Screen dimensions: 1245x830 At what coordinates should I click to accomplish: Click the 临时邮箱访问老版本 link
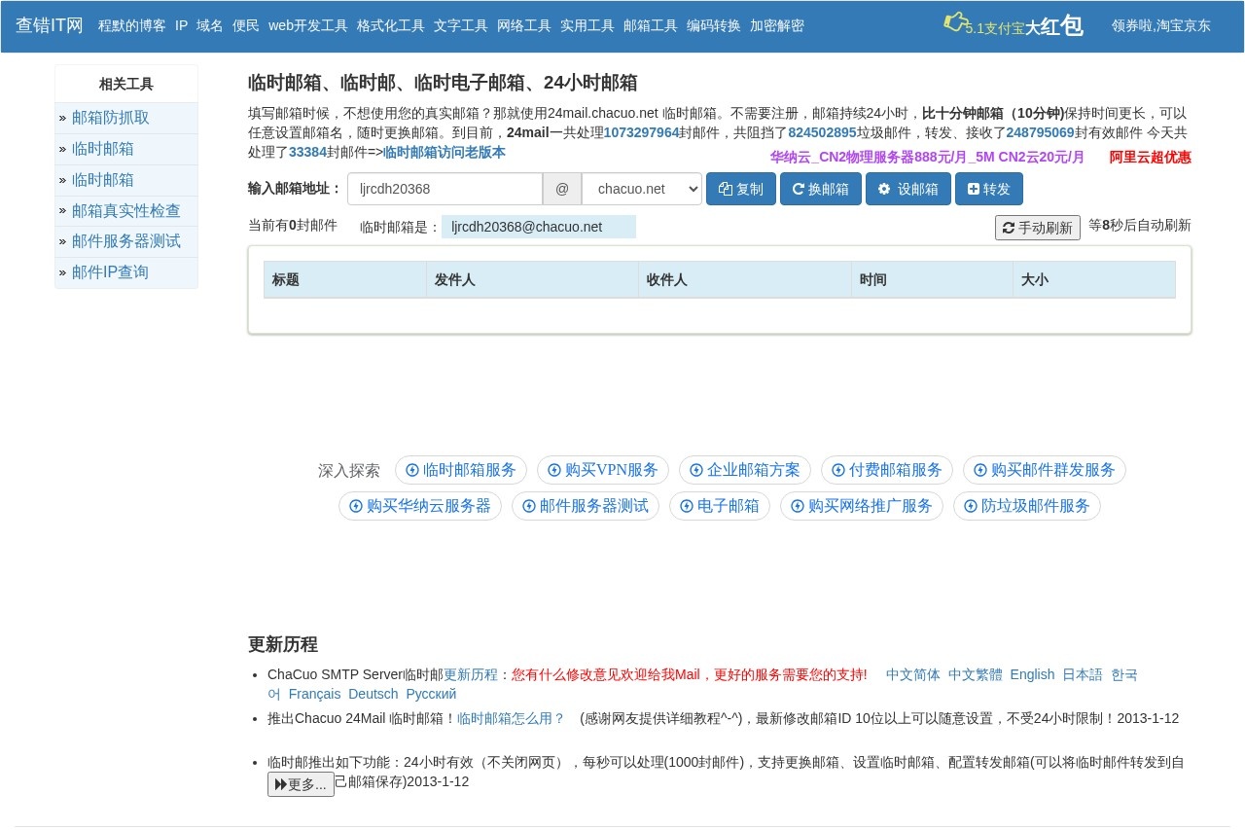445,152
